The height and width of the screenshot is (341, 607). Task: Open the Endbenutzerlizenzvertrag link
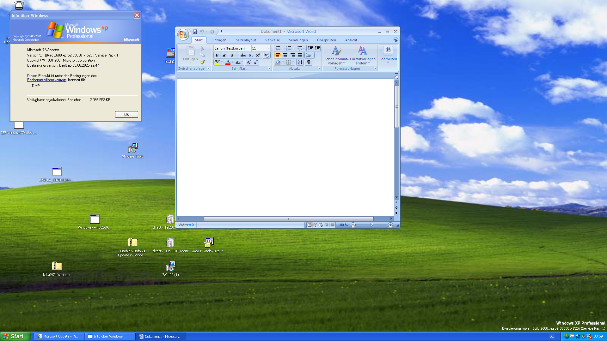coord(47,80)
